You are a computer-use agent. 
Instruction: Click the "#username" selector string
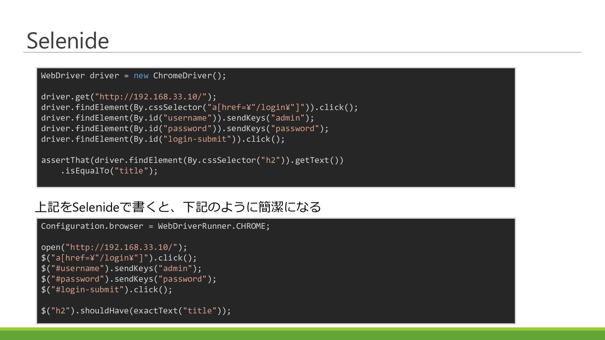click(x=78, y=269)
